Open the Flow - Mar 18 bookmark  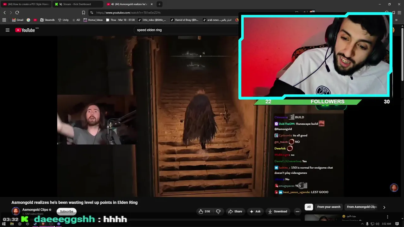coord(120,20)
